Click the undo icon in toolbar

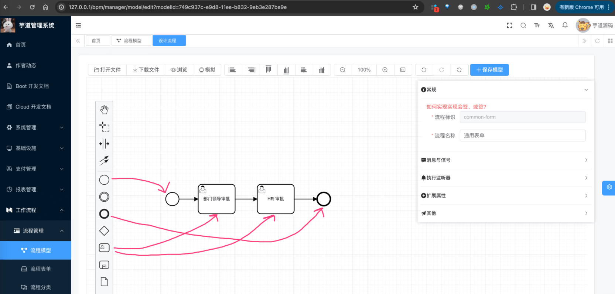pyautogui.click(x=424, y=70)
